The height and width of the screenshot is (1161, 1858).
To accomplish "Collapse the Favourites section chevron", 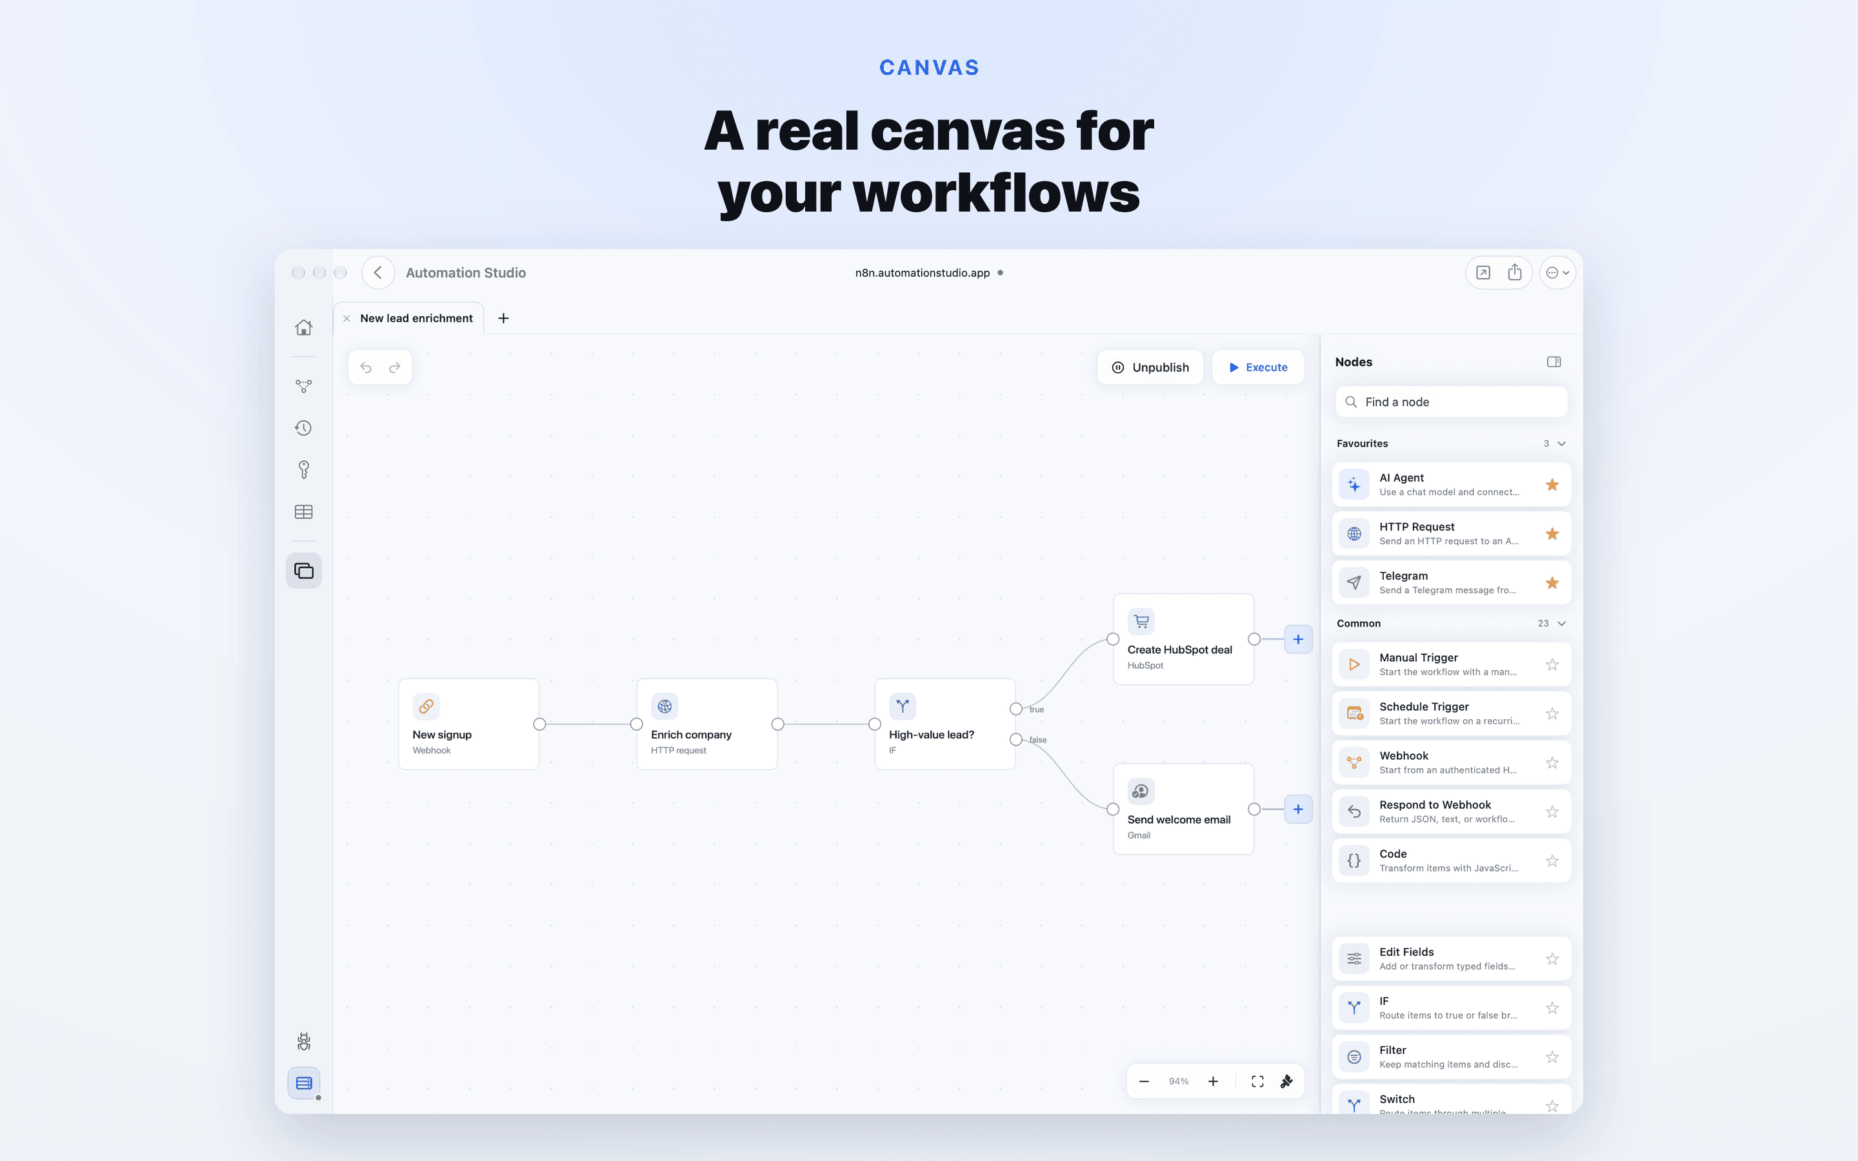I will tap(1561, 444).
